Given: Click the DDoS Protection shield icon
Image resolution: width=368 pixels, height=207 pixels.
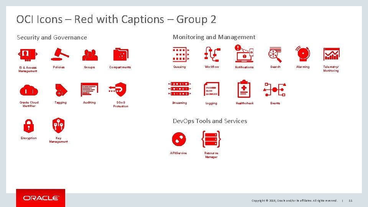Looking at the screenshot, I should tap(118, 89).
